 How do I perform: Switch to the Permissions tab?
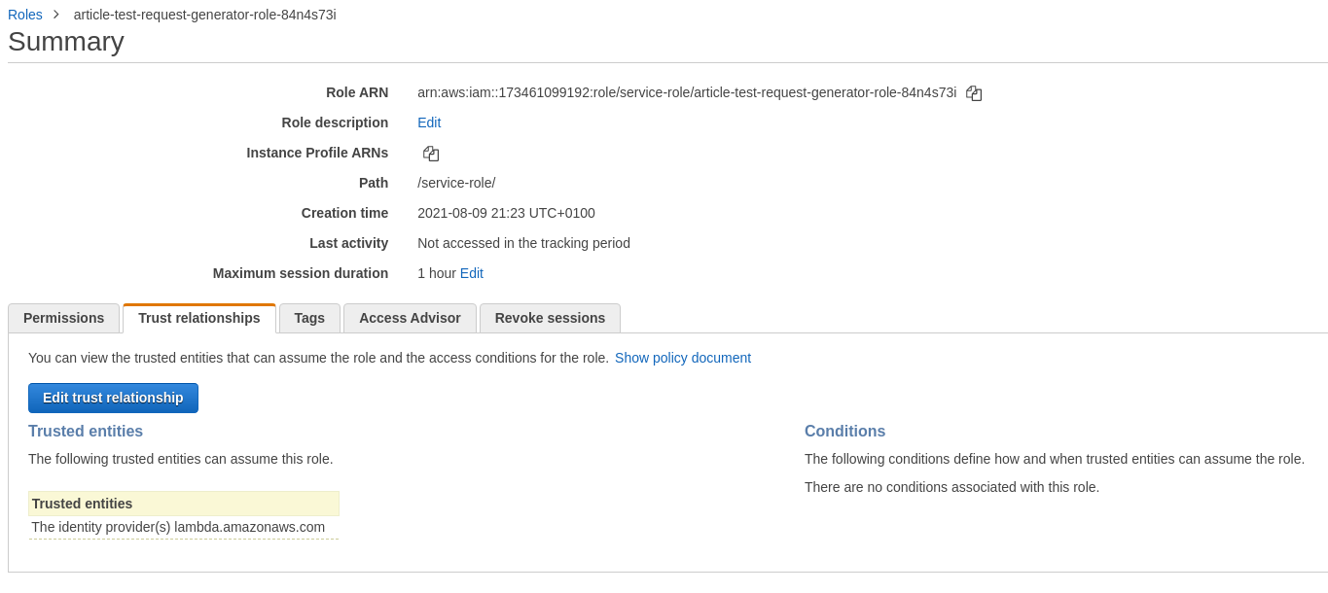(63, 318)
